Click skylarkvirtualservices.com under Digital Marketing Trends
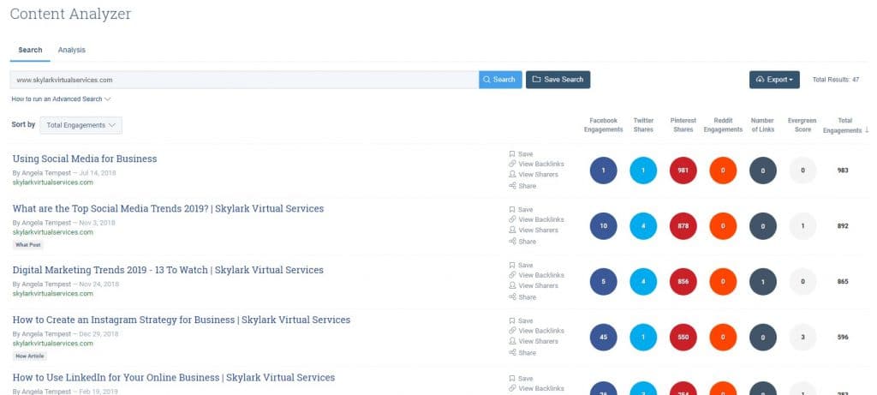877x395 pixels. point(52,294)
